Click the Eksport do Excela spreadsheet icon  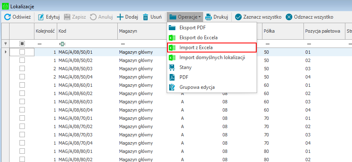(x=172, y=38)
